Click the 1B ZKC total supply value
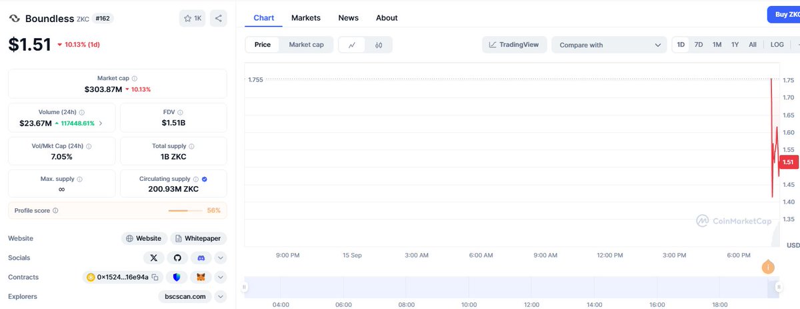 (173, 157)
